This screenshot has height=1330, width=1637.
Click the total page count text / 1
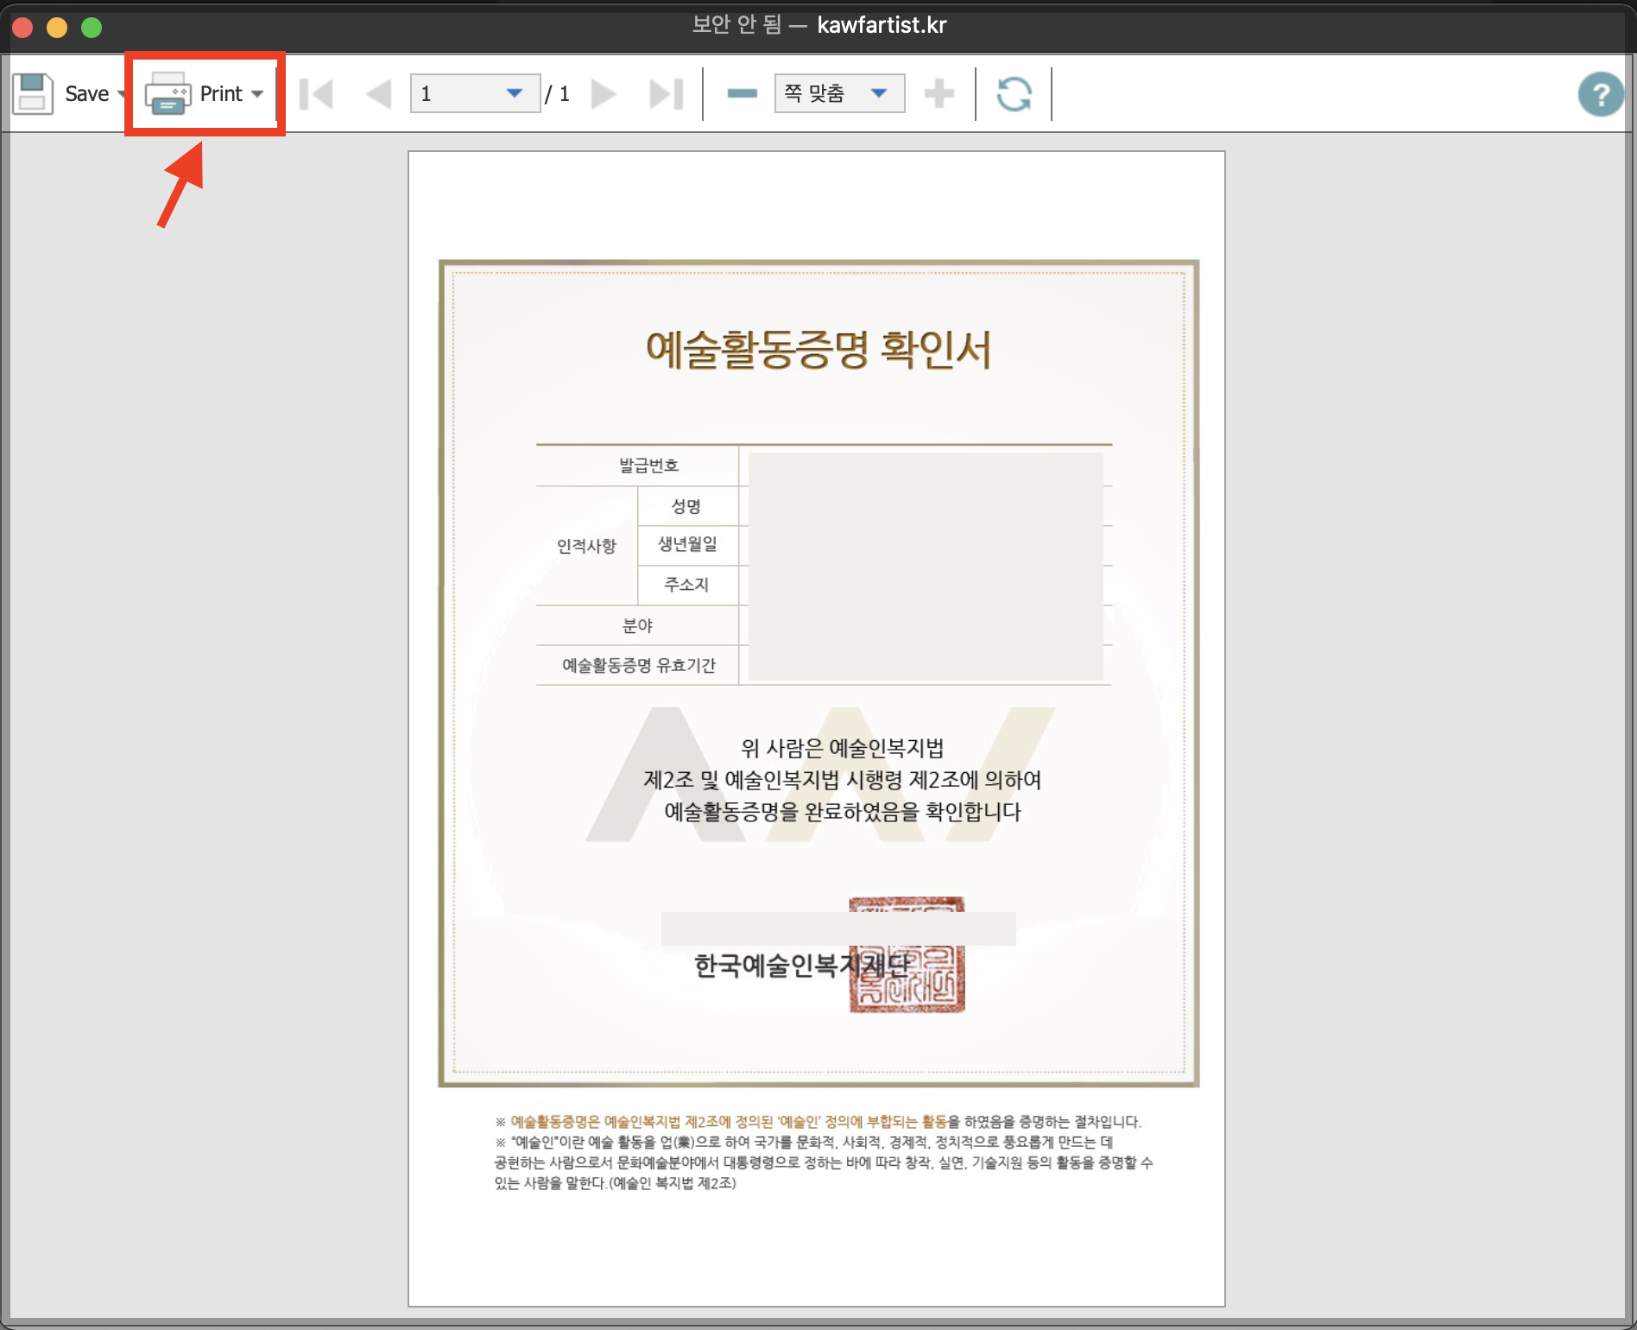pyautogui.click(x=558, y=93)
